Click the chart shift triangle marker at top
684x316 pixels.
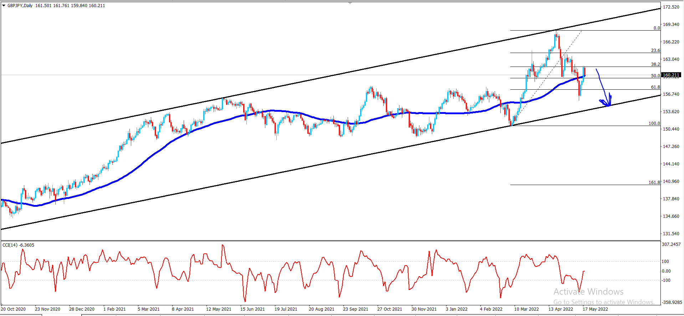(x=350, y=3)
